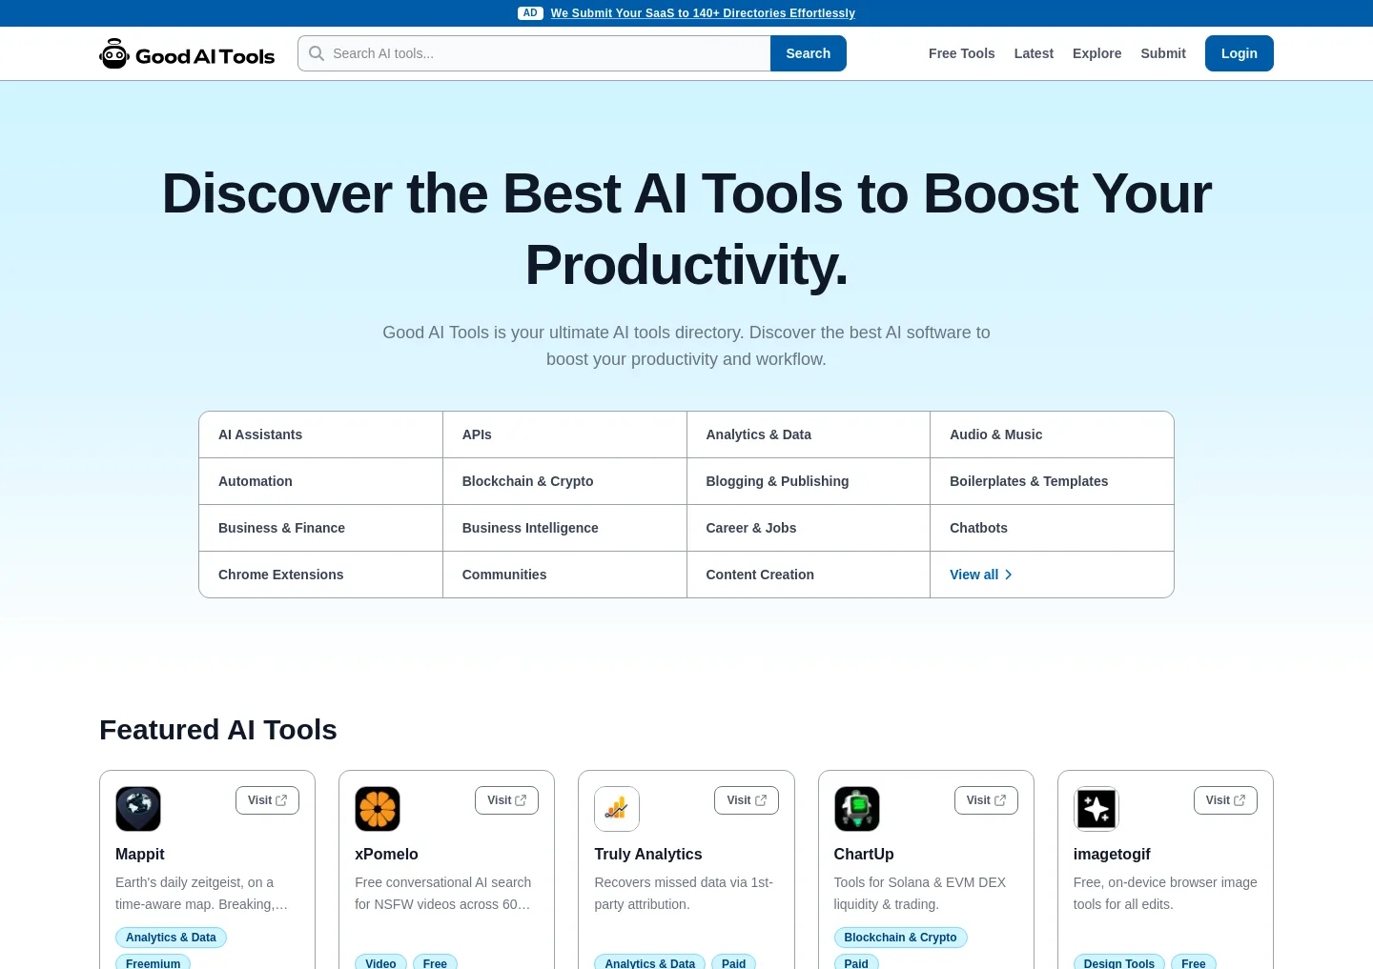The image size is (1373, 969).
Task: Click Visit button on ChartUp card
Action: click(986, 800)
